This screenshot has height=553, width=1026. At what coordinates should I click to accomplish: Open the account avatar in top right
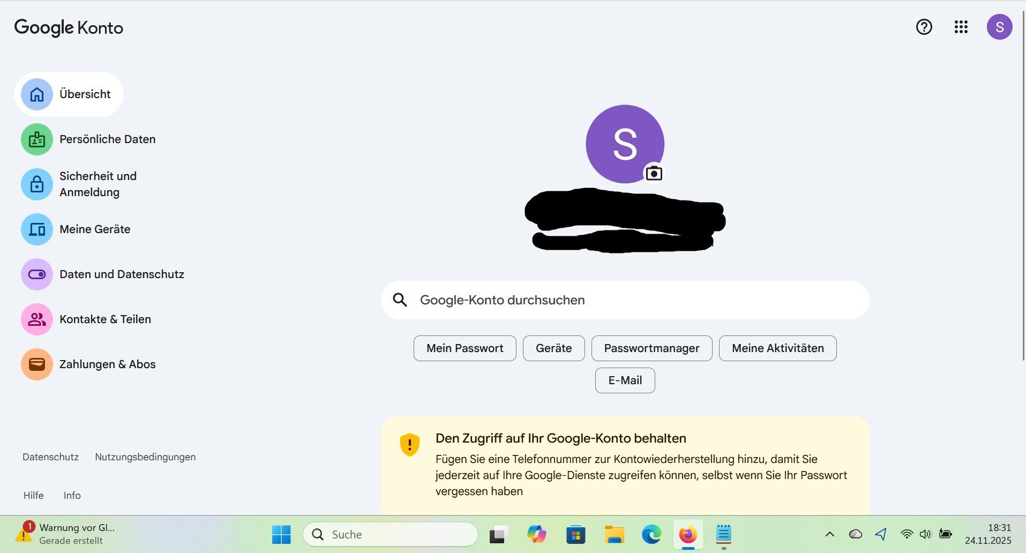coord(999,27)
